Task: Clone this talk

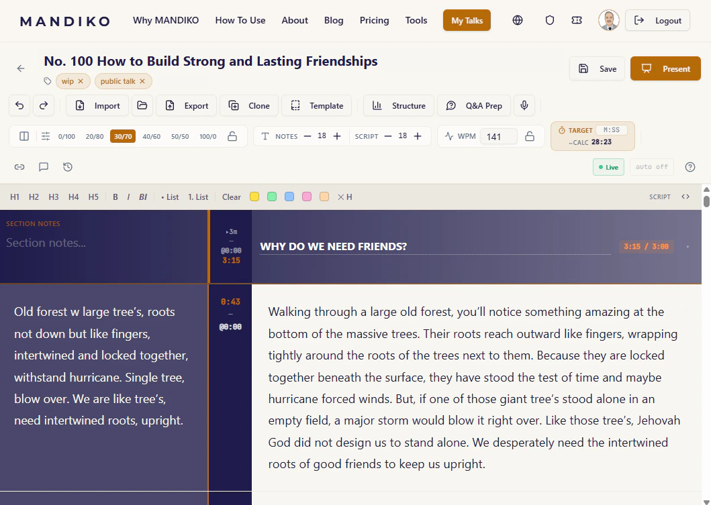Action: pos(249,105)
